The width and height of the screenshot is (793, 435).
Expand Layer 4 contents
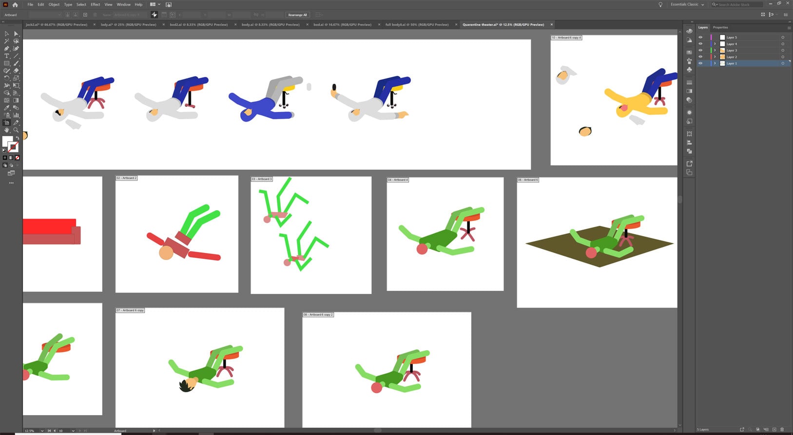click(715, 44)
